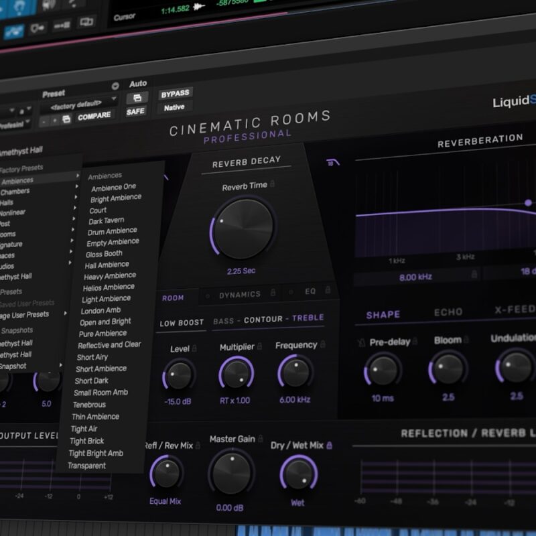Open the round Preset menu button
536x536 pixels.
click(115, 86)
